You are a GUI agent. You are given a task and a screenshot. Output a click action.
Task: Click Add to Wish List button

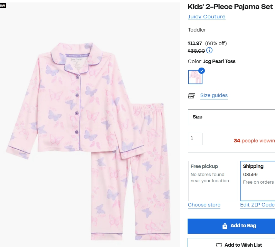click(x=231, y=244)
